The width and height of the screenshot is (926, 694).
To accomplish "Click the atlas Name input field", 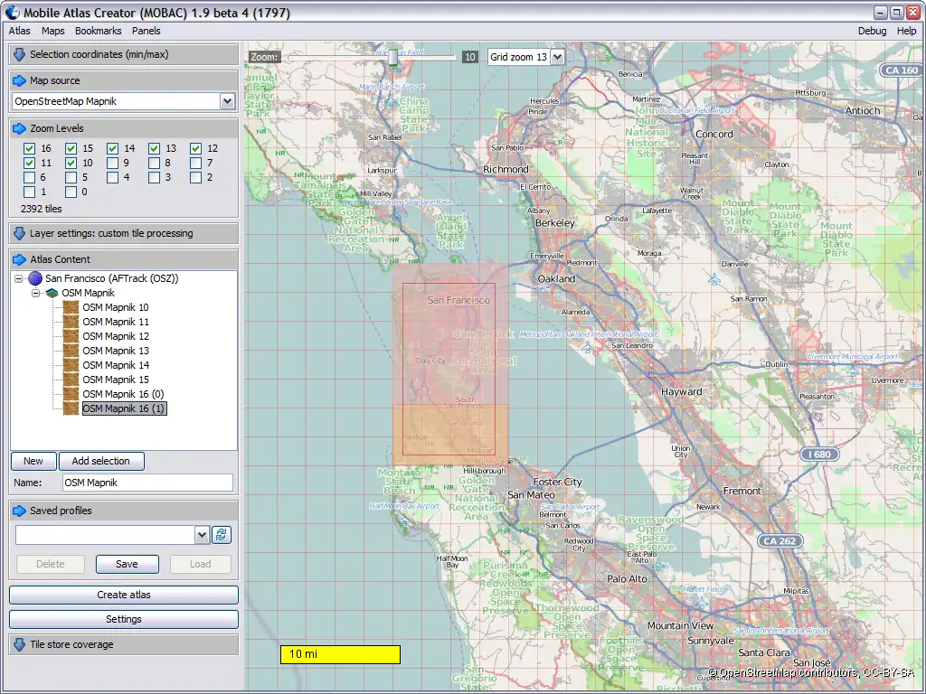I will 146,483.
